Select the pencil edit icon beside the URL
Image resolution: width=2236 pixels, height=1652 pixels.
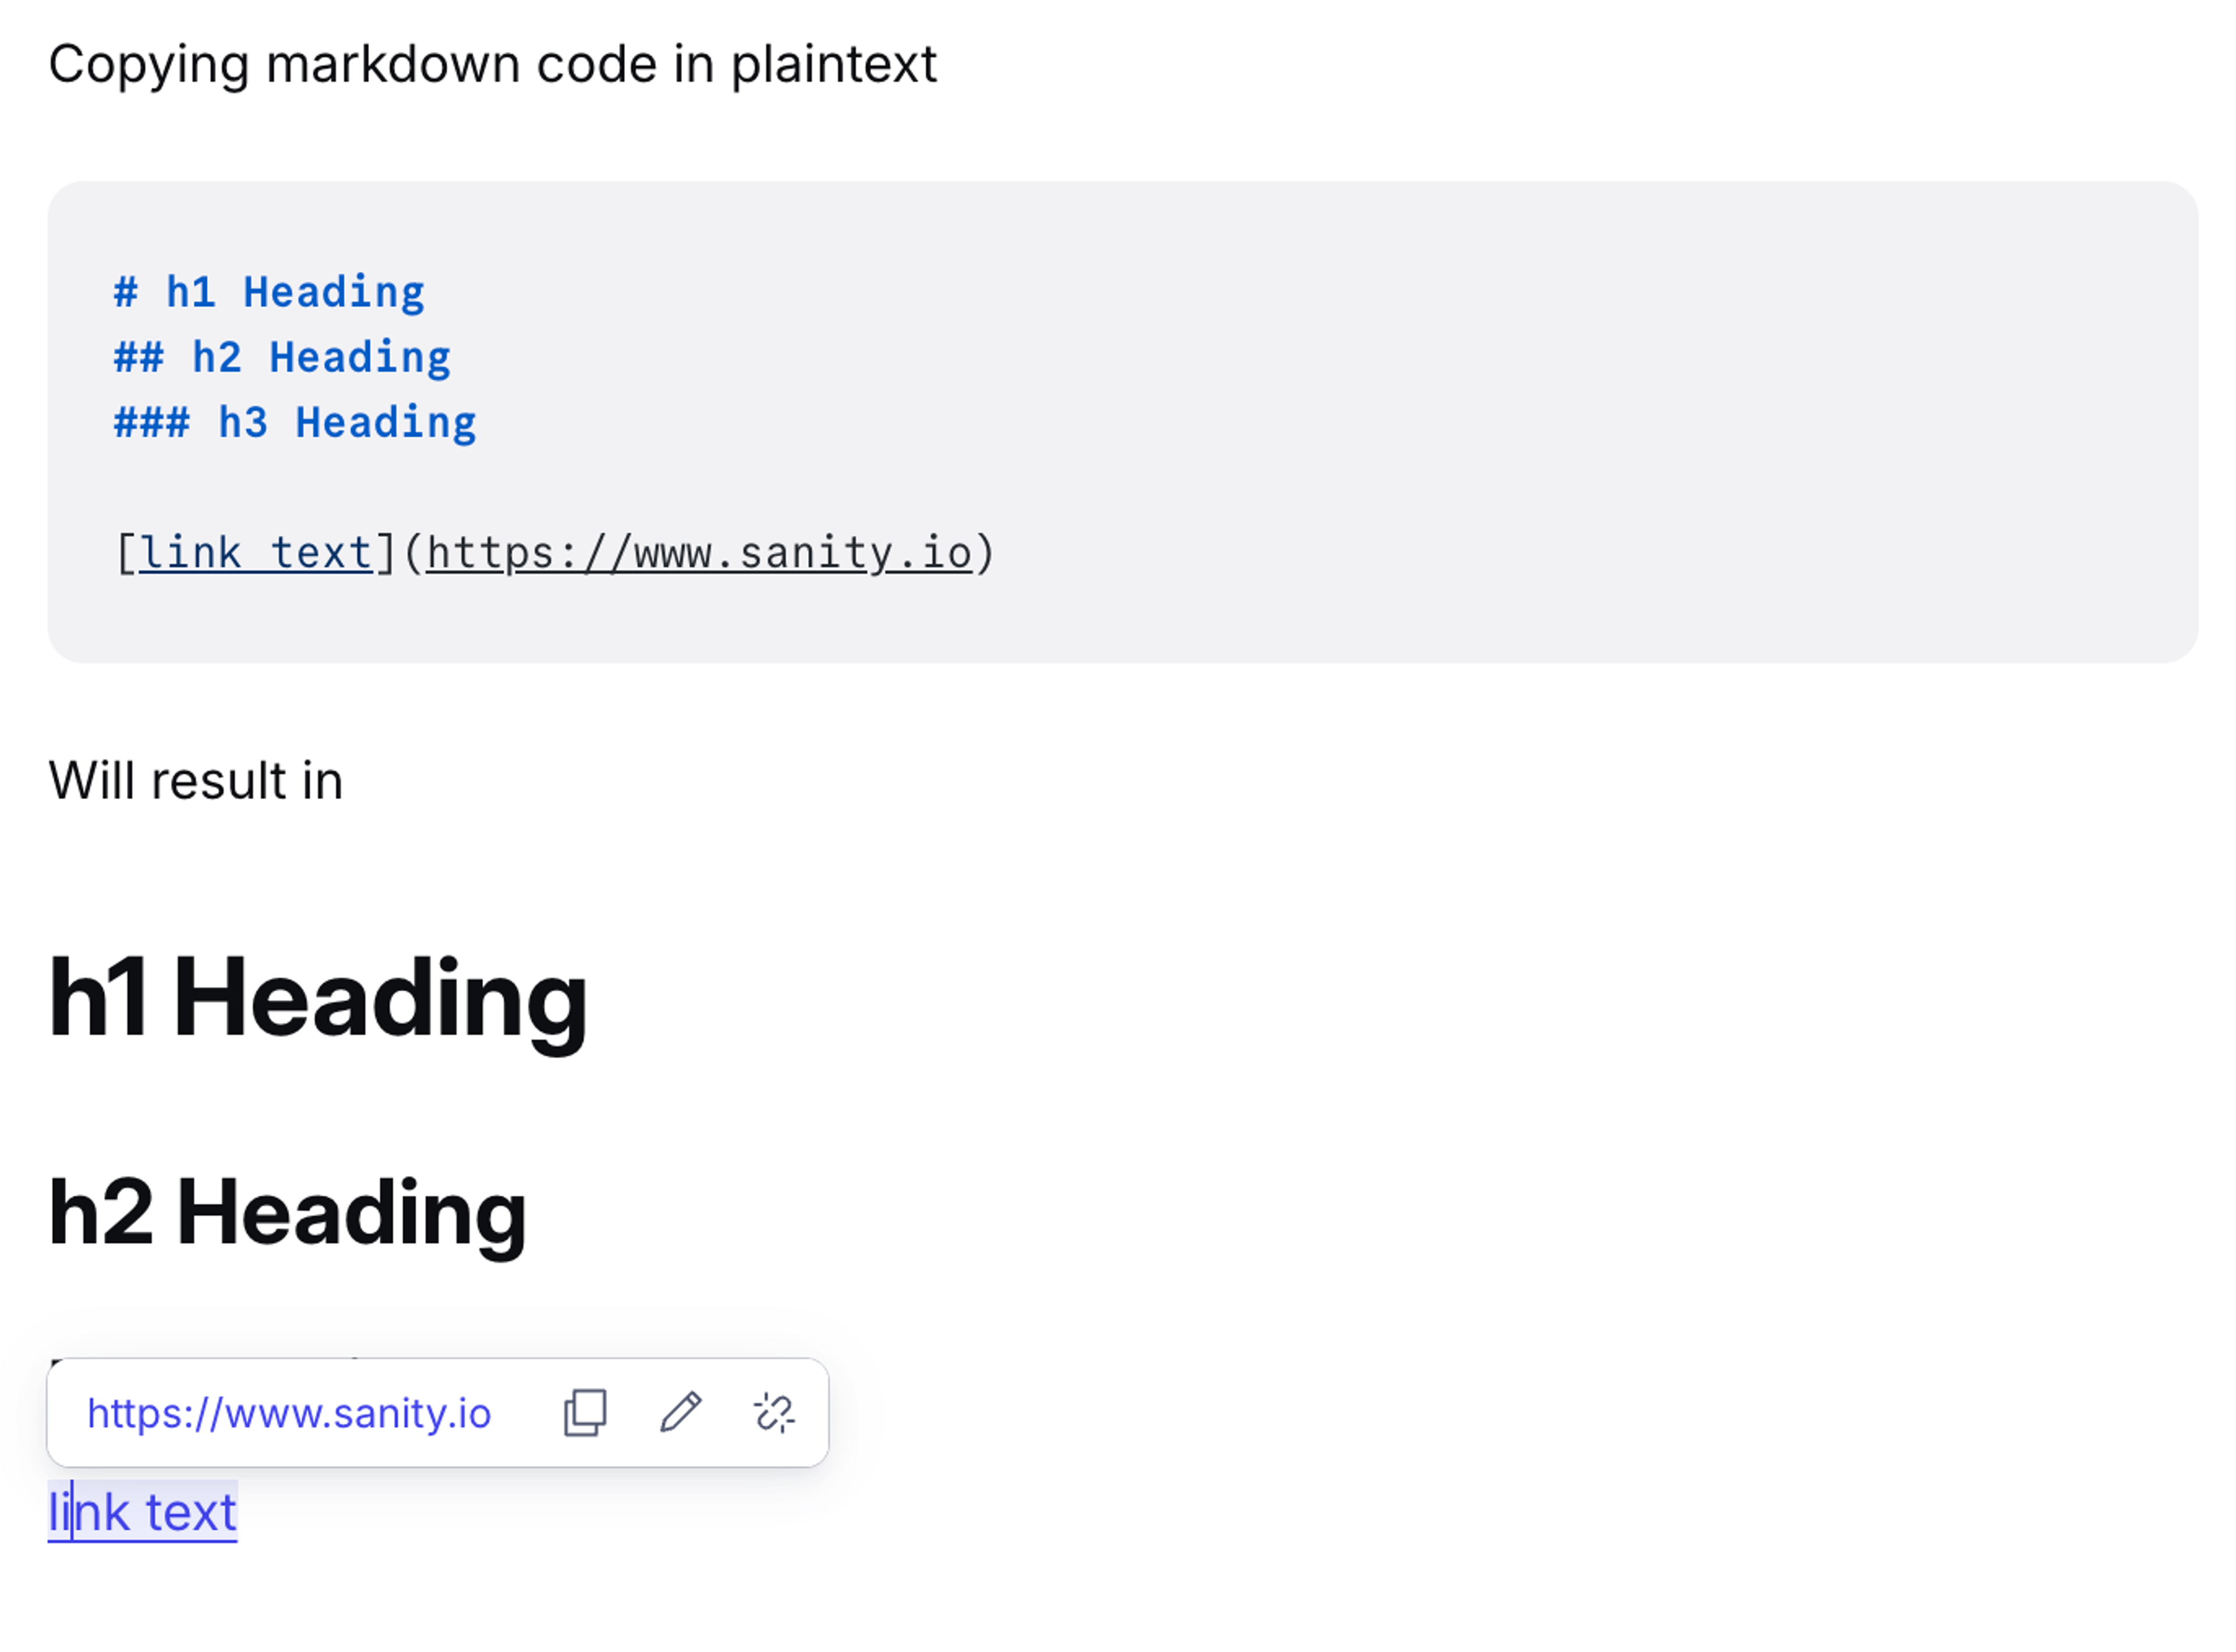tap(681, 1413)
